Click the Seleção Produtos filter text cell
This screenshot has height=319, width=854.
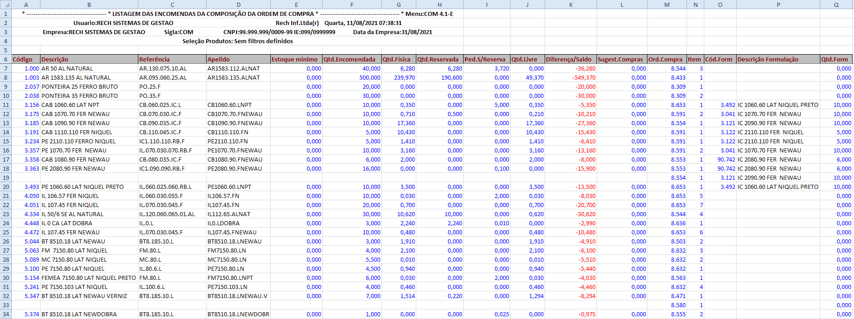tap(238, 41)
